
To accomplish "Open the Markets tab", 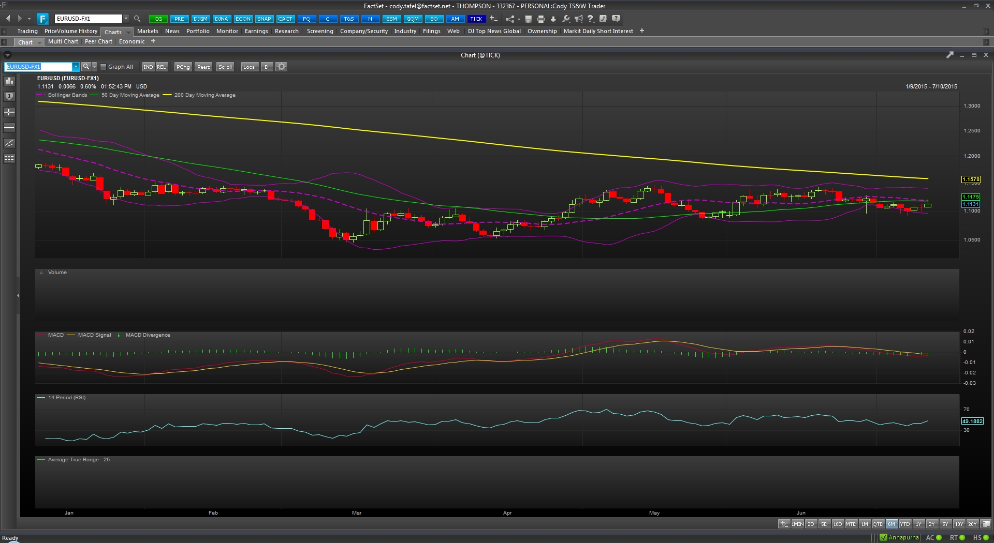I will coord(148,31).
